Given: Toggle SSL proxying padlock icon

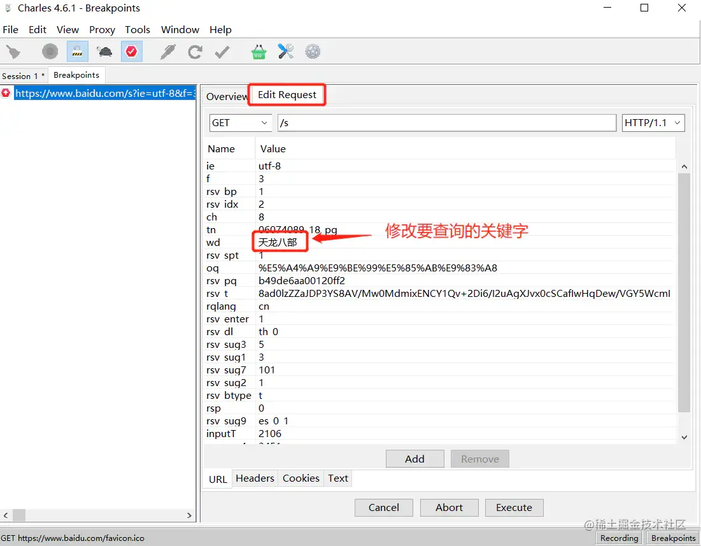Looking at the screenshot, I should (x=77, y=52).
